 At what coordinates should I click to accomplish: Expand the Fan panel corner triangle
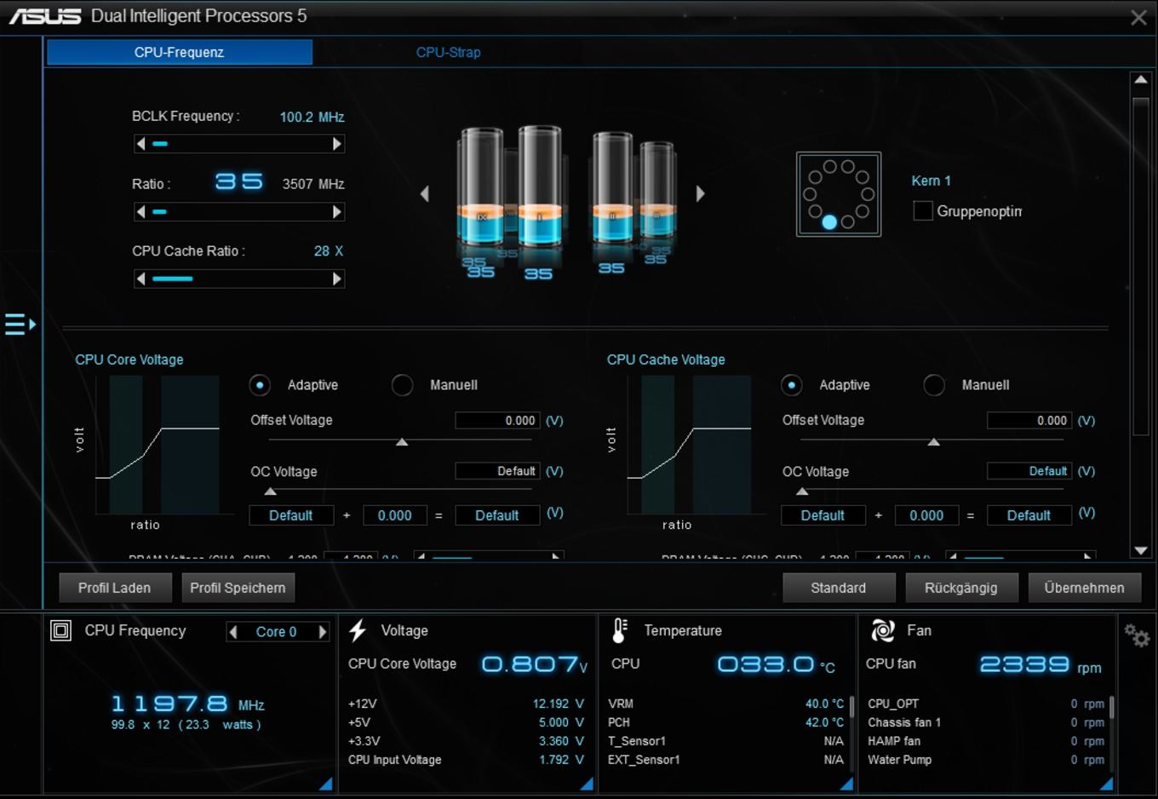(x=1106, y=784)
